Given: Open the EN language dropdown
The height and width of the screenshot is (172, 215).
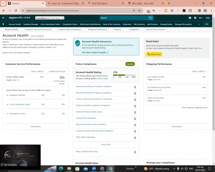Looking at the screenshot, I should tap(201, 18).
